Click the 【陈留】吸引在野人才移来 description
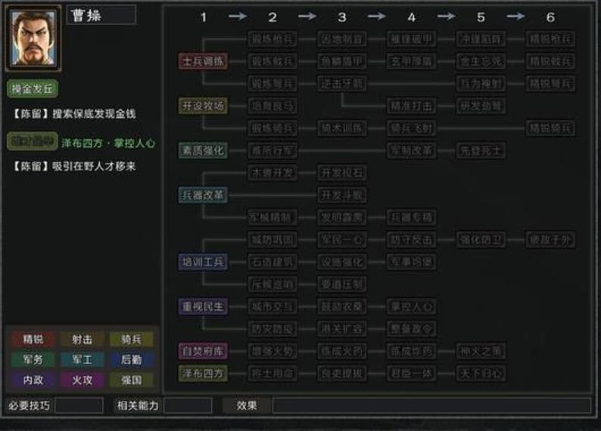 74,166
